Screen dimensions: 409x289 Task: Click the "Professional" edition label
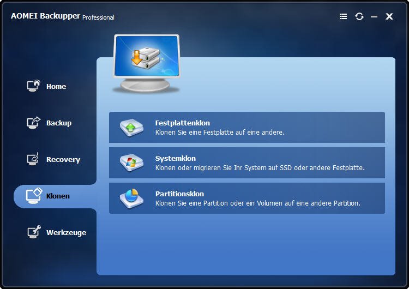point(98,17)
